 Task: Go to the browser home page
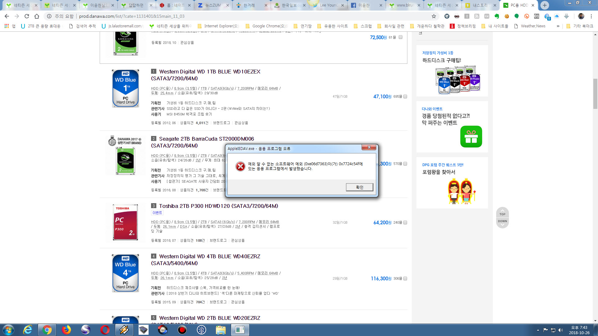[x=37, y=16]
